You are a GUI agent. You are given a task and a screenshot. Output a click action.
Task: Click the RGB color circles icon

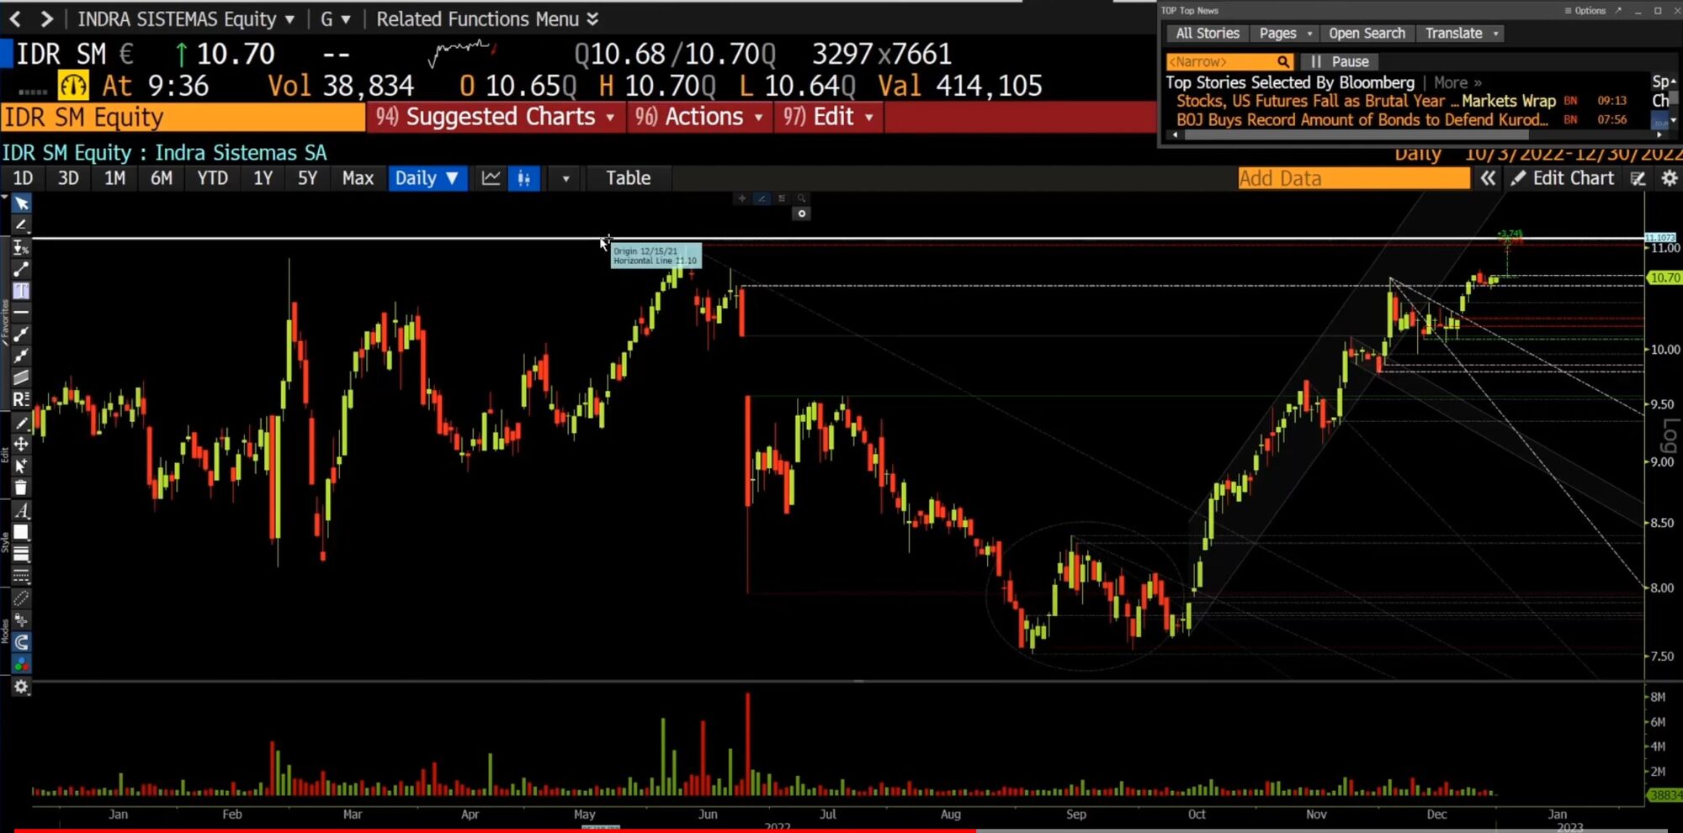tap(21, 664)
